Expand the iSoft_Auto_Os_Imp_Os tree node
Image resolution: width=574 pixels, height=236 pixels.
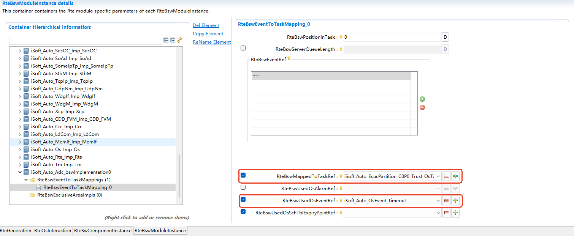20,149
